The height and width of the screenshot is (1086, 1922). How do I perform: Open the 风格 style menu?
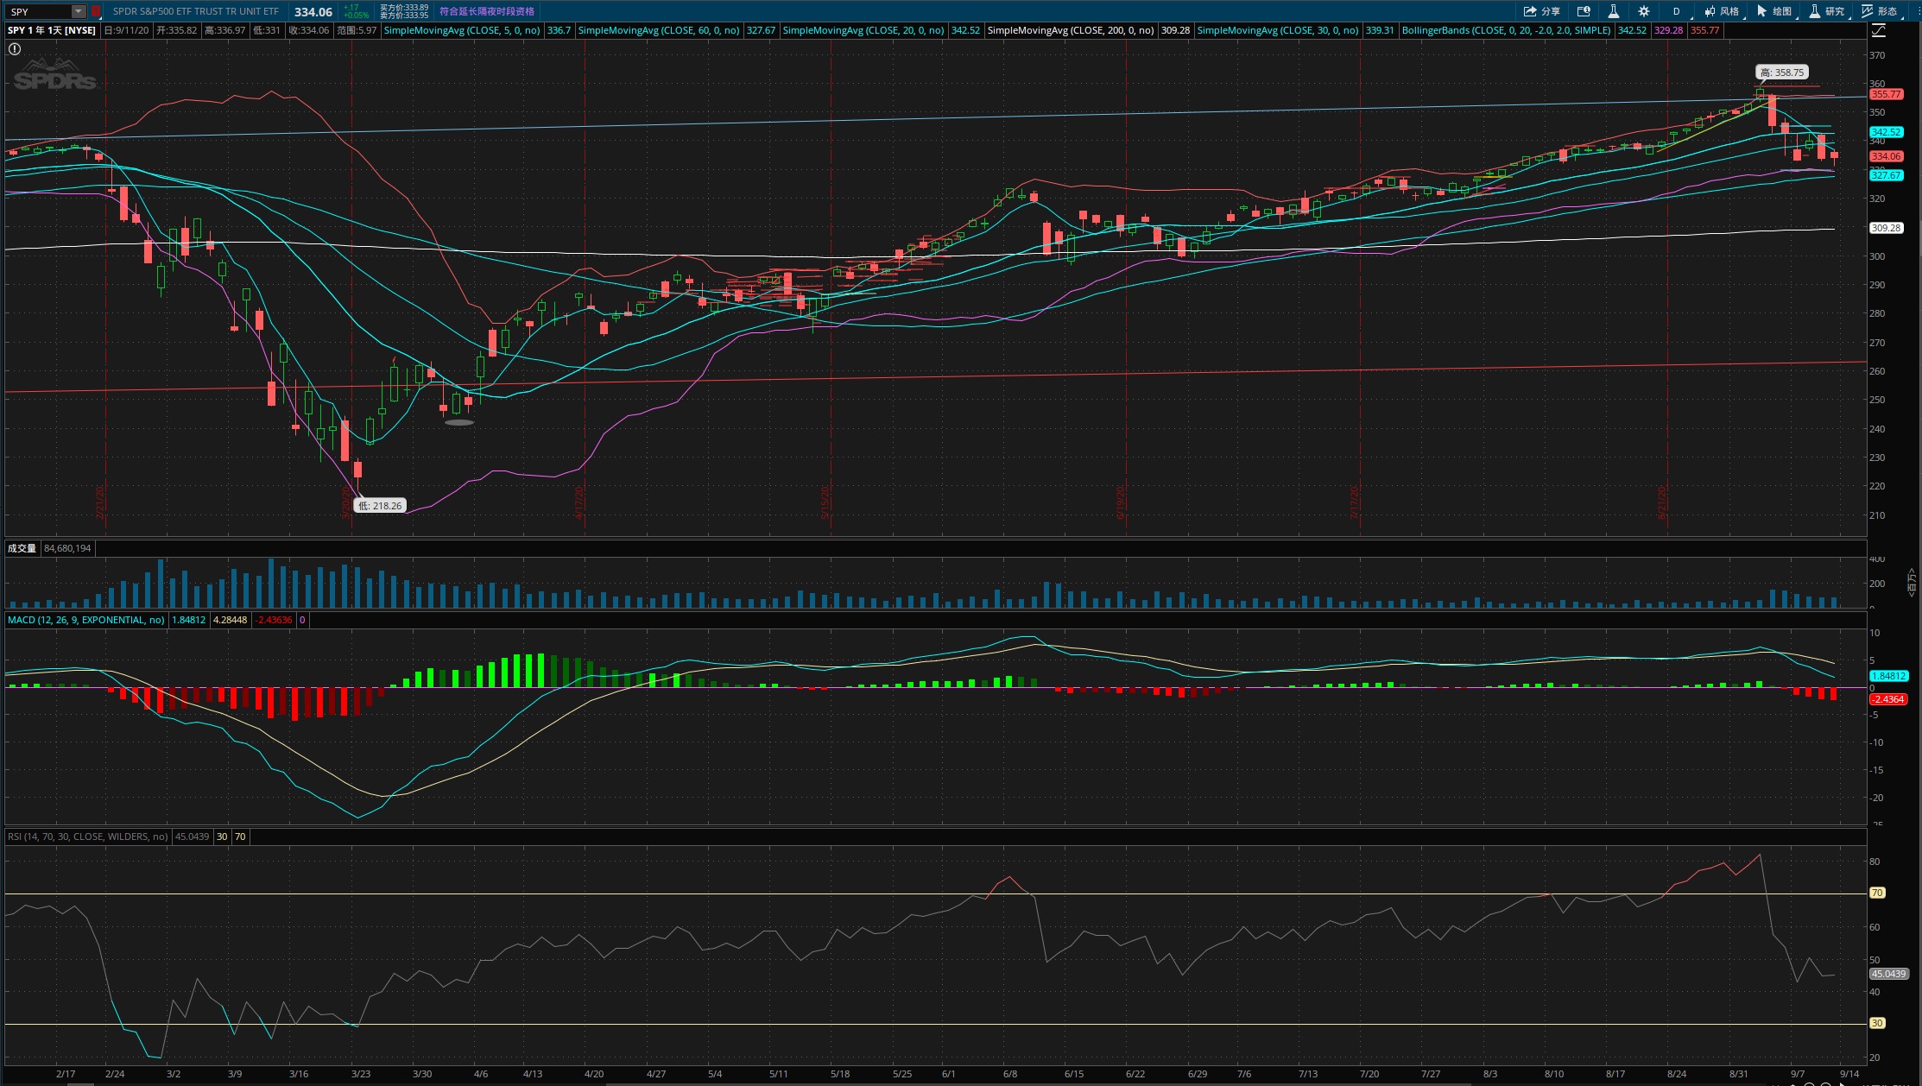pos(1723,11)
